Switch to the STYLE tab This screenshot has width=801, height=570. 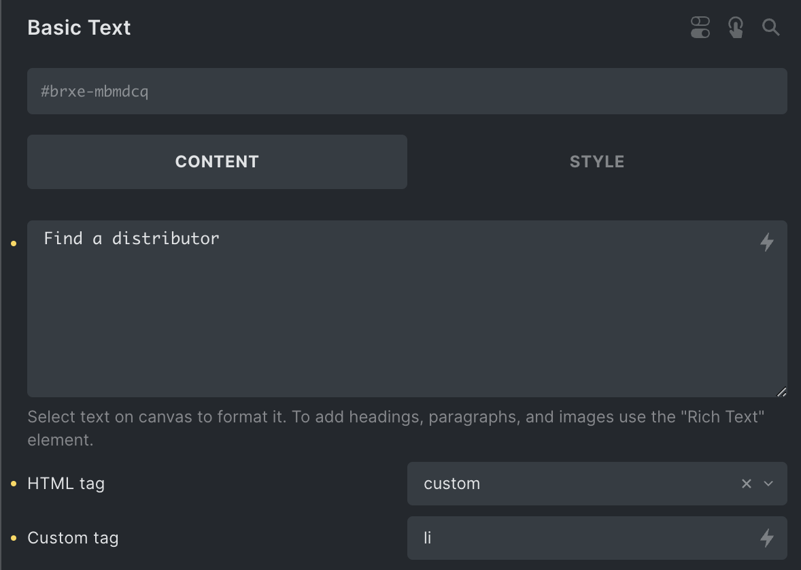(597, 161)
